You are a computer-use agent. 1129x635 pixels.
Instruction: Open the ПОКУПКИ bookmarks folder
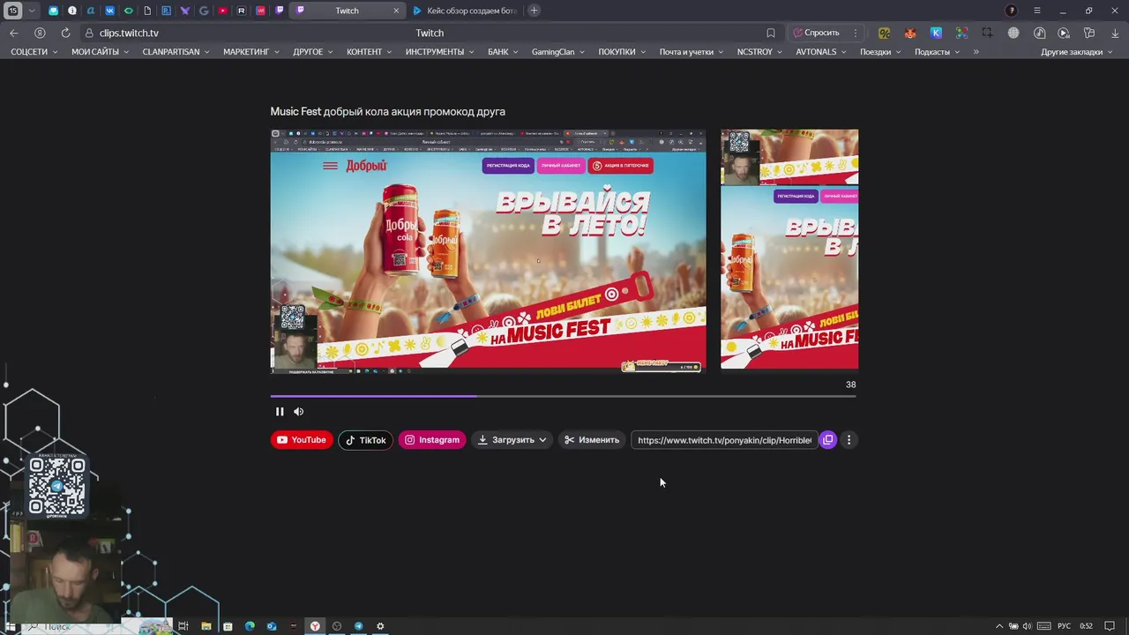tap(622, 52)
